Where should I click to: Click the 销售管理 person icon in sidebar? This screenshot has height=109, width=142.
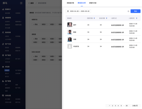3,18
